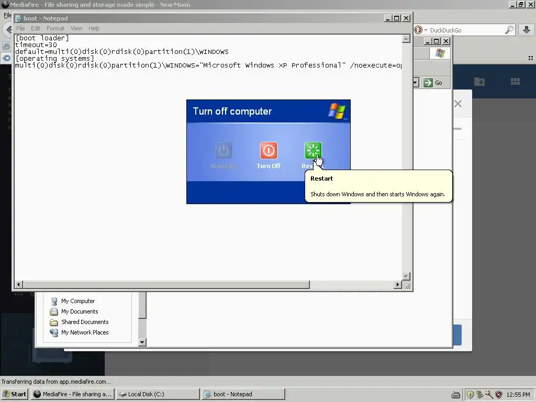Click the Notepad horizontal scrollbar thumb
Screen dimensions: 536x402
click(x=166, y=284)
